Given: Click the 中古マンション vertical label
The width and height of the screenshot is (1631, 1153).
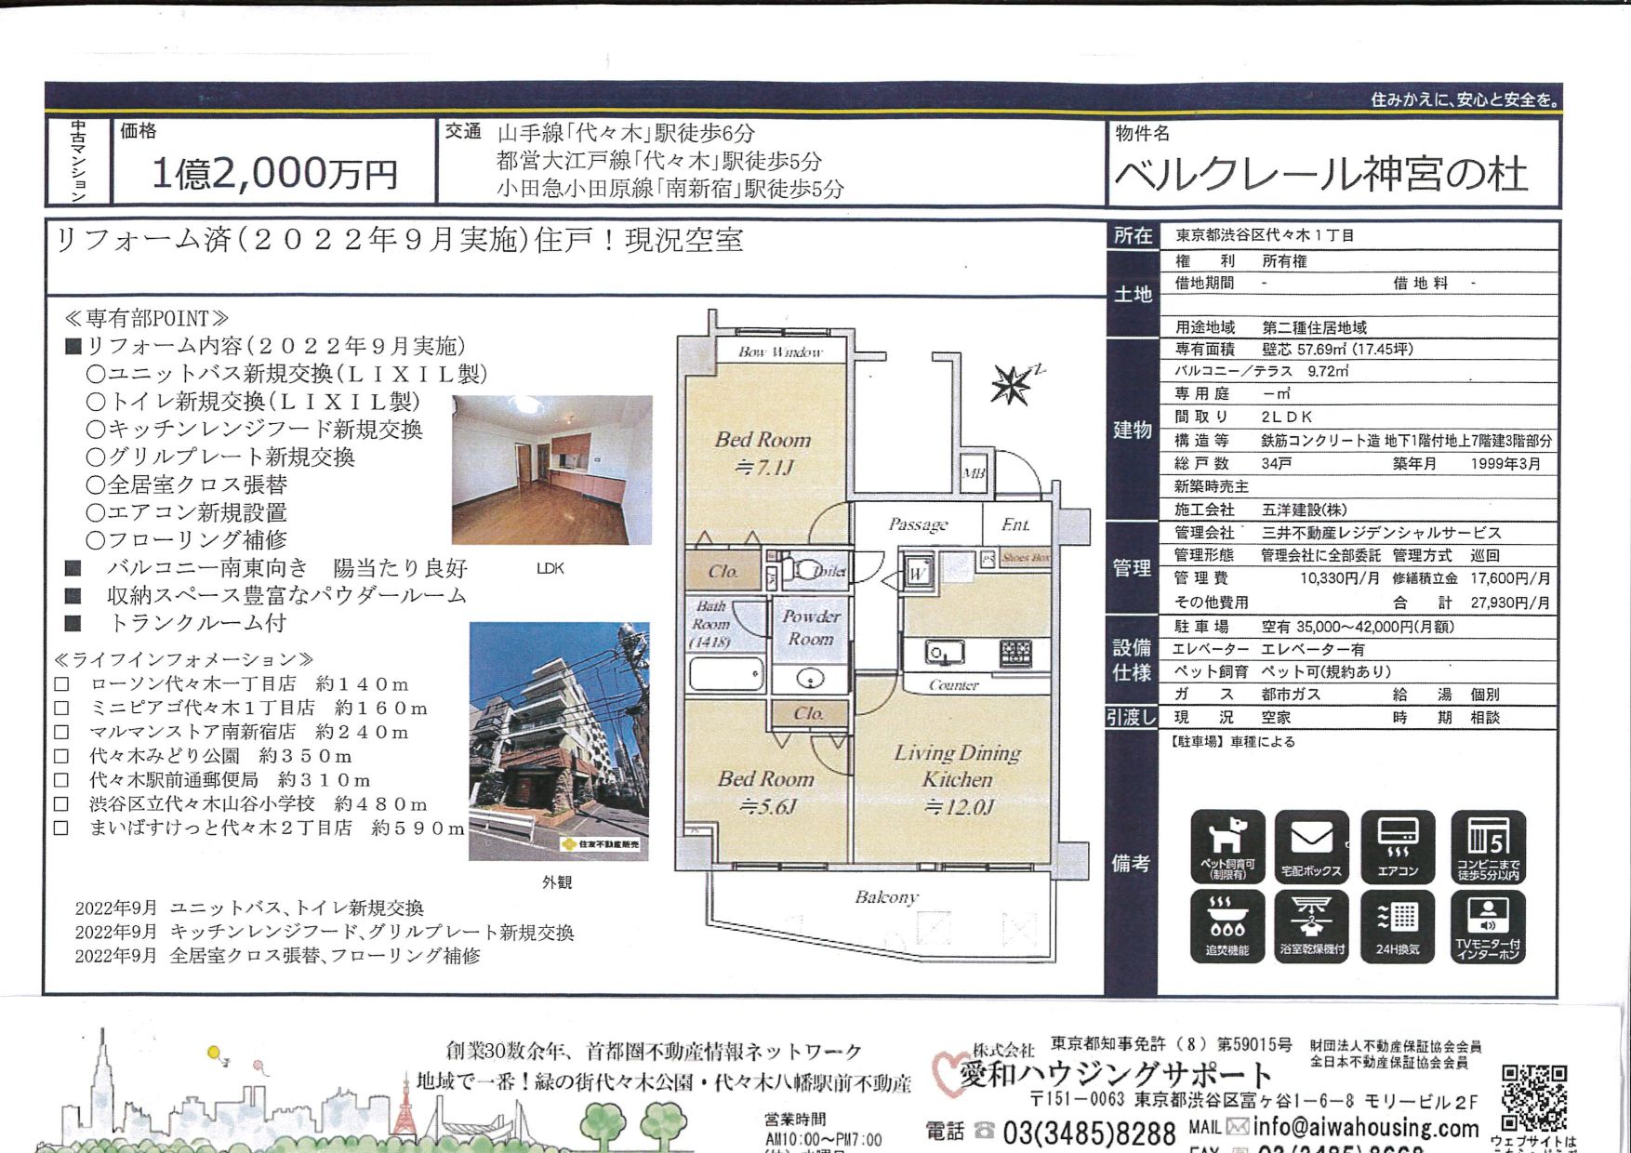Looking at the screenshot, I should tap(78, 161).
